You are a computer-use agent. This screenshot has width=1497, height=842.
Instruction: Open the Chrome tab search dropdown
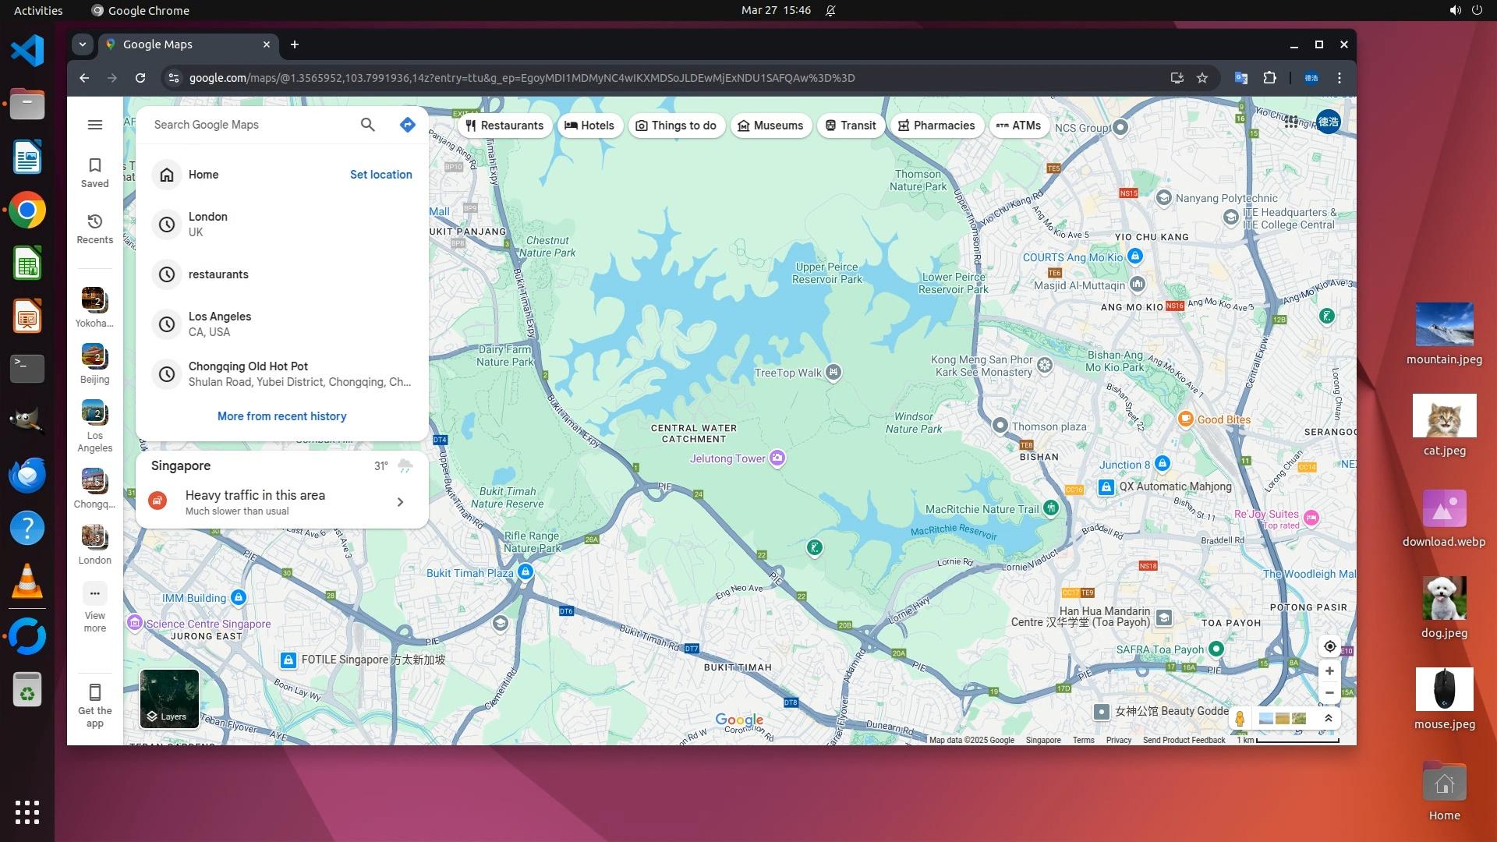(x=83, y=44)
